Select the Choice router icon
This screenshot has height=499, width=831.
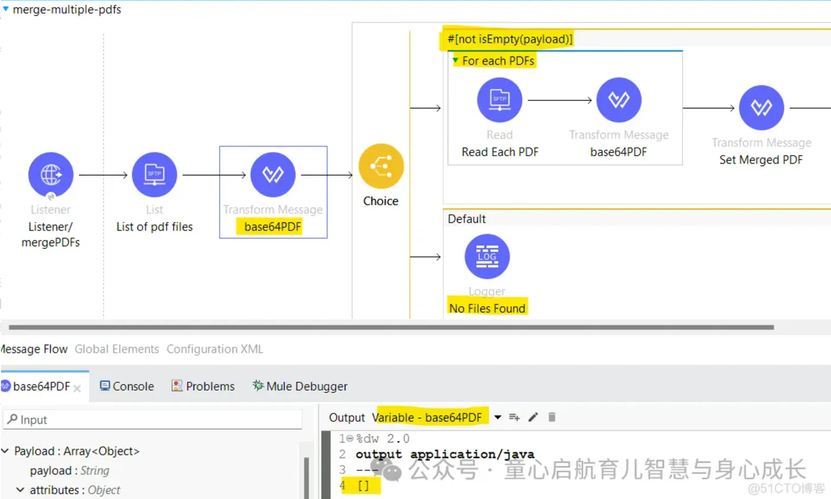point(381,167)
